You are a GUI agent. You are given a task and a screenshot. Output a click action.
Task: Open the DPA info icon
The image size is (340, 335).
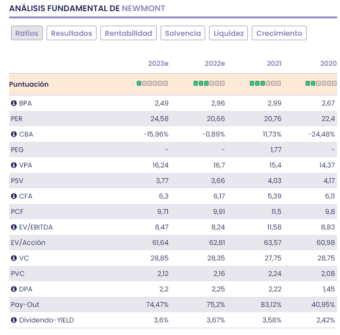pos(14,289)
